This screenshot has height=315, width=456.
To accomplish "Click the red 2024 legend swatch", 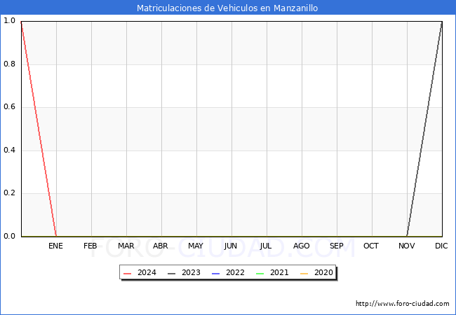I will tap(128, 274).
